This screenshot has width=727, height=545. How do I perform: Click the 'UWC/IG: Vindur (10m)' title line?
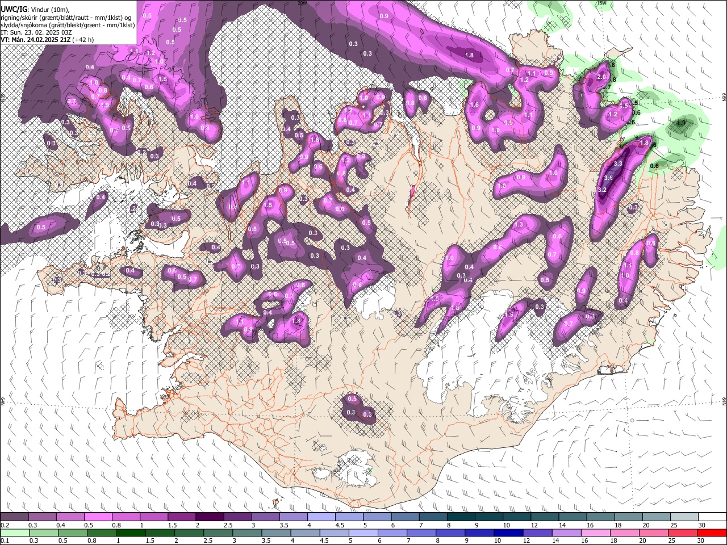click(x=35, y=10)
